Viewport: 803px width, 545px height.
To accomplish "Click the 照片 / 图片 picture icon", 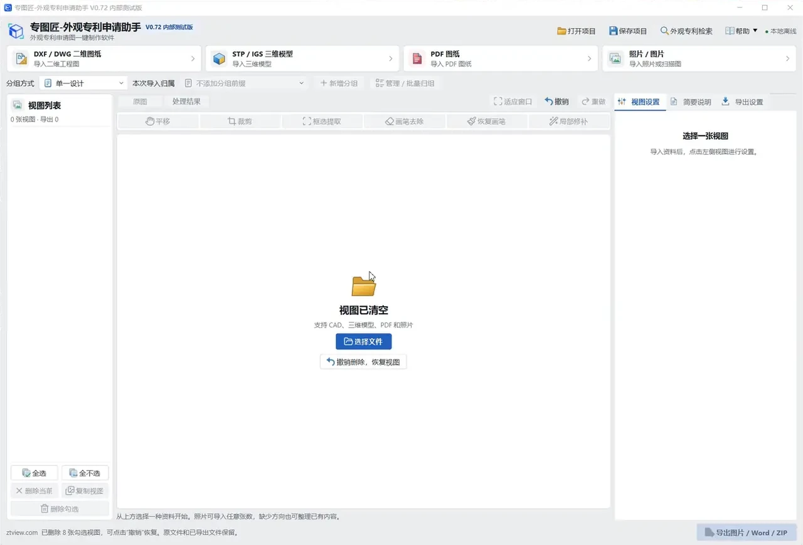I will pos(615,59).
